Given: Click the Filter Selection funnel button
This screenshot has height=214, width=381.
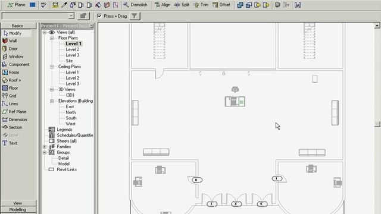Looking at the screenshot, I should (x=135, y=16).
